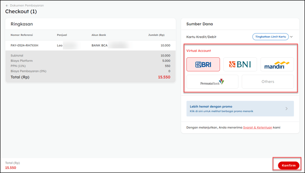
Task: Open Others virtual account options
Action: pos(268,82)
